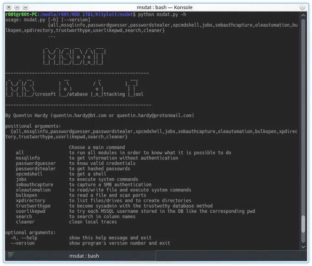Click the 'msdat : bash — Konsole' window title
The height and width of the screenshot is (266, 312).
(165, 7)
